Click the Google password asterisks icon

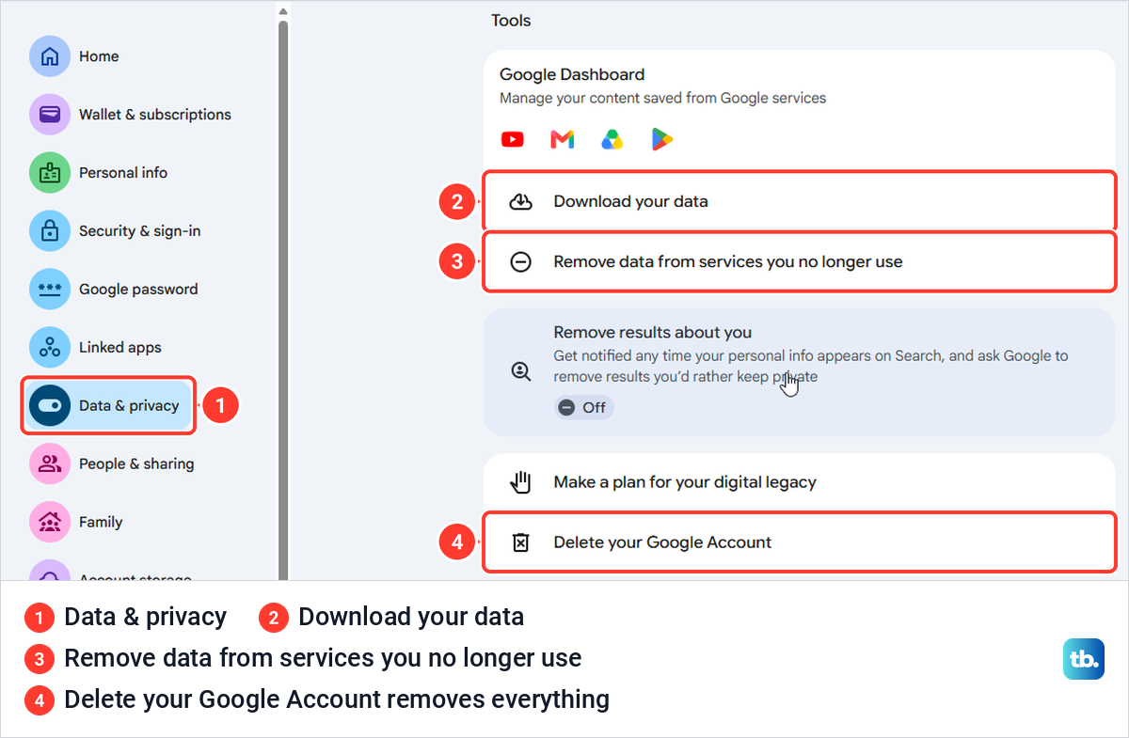point(50,290)
